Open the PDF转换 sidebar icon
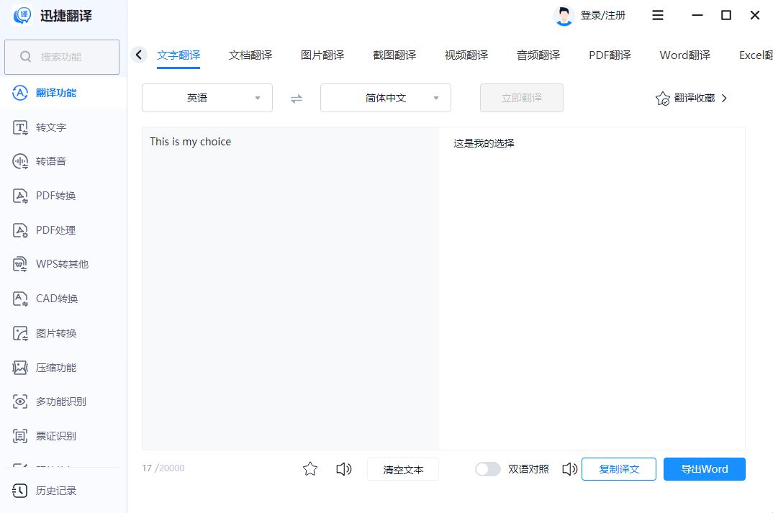The image size is (773, 513). click(20, 196)
